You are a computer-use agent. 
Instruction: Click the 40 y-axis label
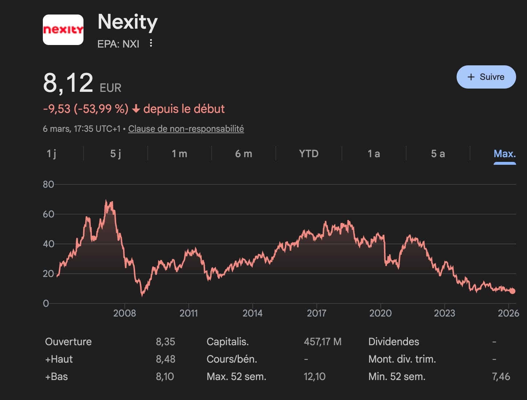48,244
